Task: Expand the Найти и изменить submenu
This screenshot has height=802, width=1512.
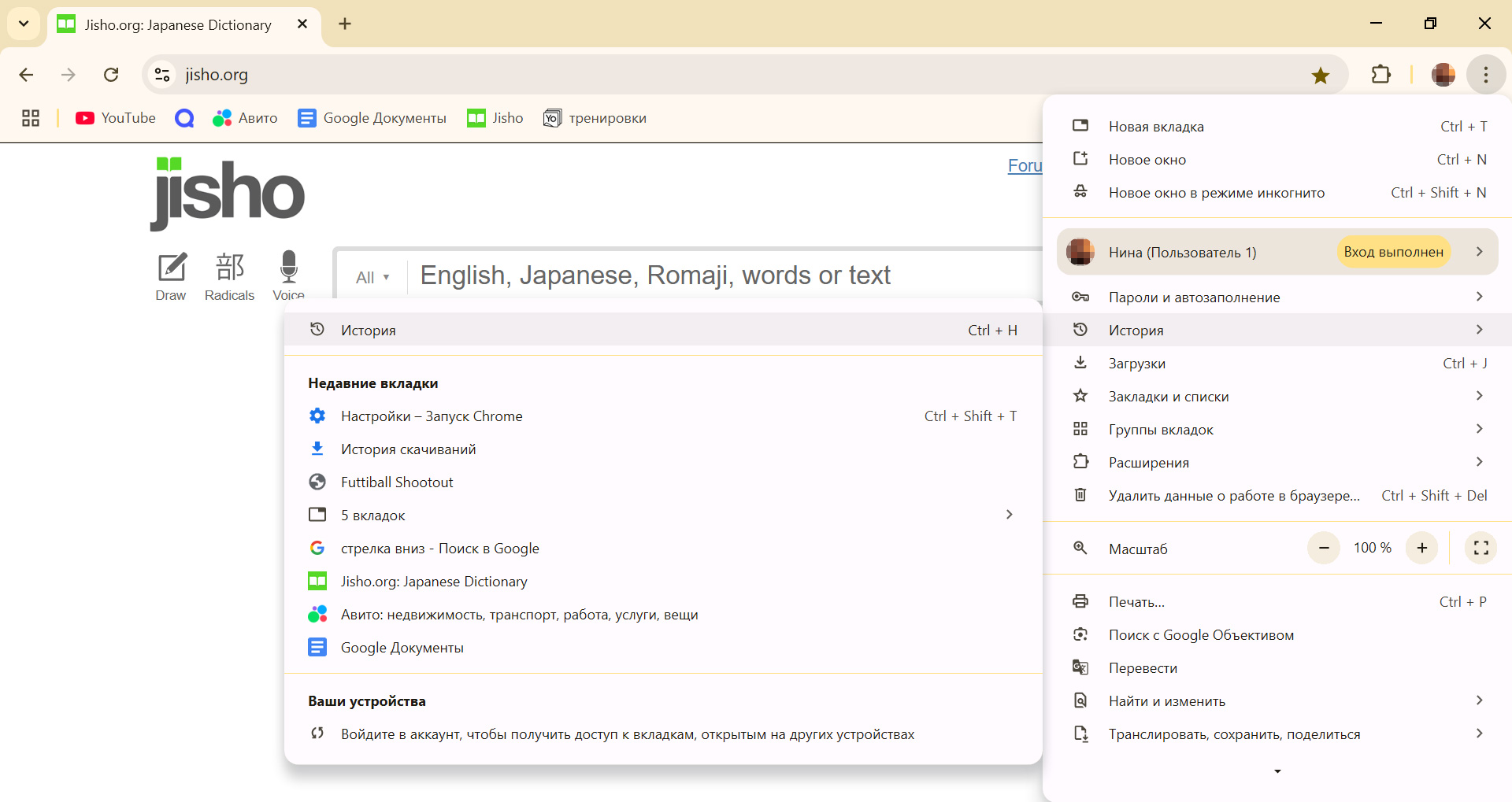Action: (1276, 700)
